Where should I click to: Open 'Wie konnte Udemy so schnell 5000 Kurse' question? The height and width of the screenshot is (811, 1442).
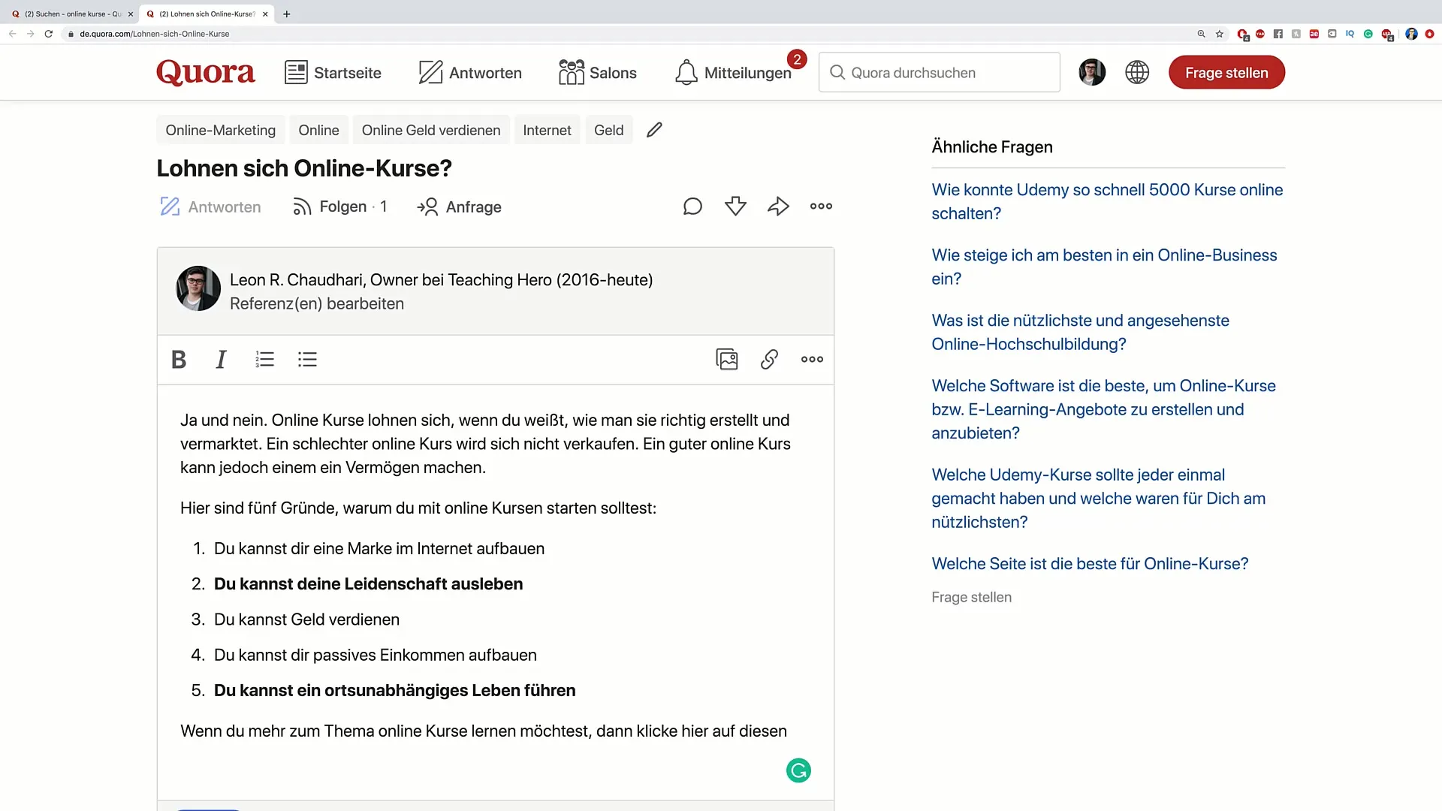[1107, 201]
